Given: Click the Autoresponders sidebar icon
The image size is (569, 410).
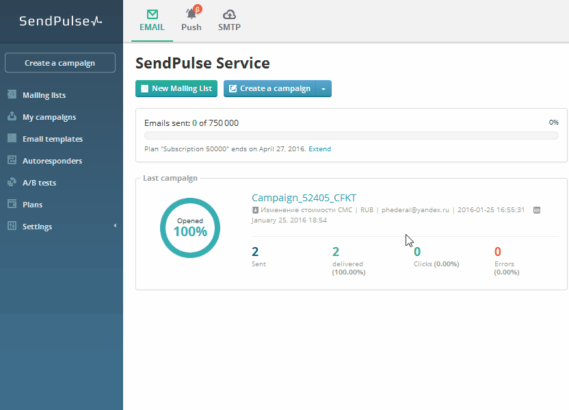Looking at the screenshot, I should pos(12,159).
